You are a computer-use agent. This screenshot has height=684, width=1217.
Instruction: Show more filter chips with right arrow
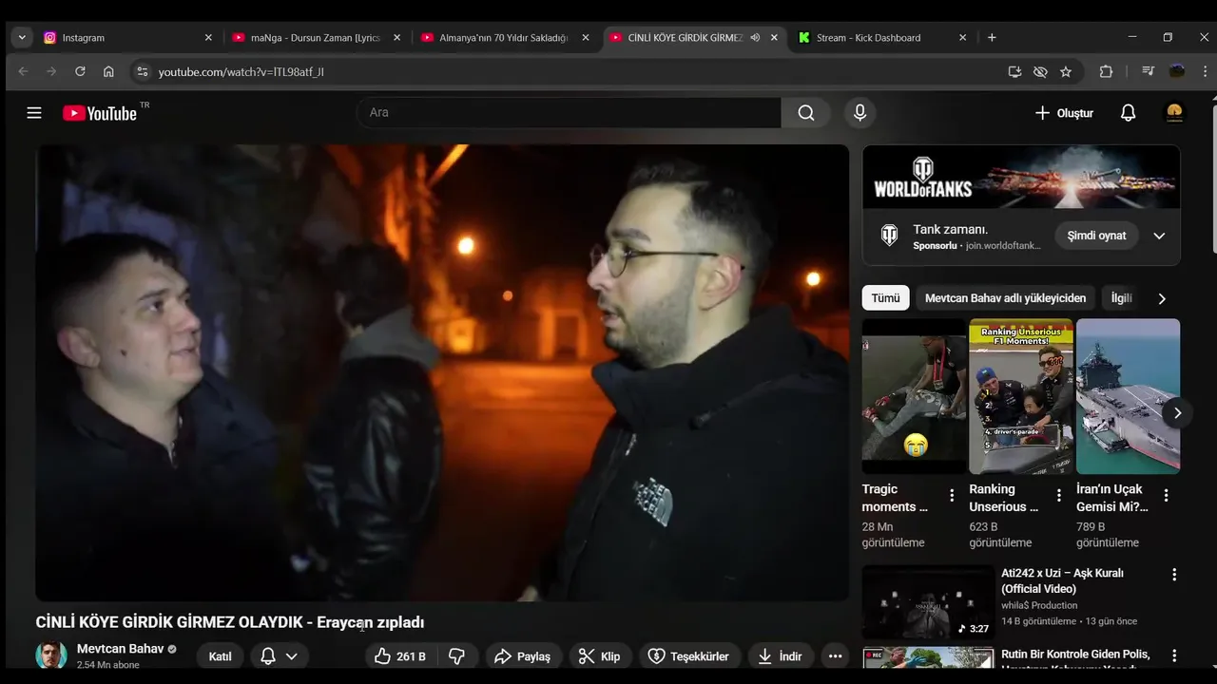1161,298
